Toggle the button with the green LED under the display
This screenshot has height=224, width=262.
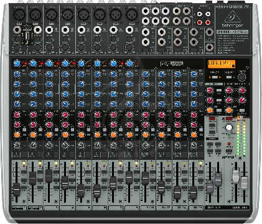tap(229, 77)
